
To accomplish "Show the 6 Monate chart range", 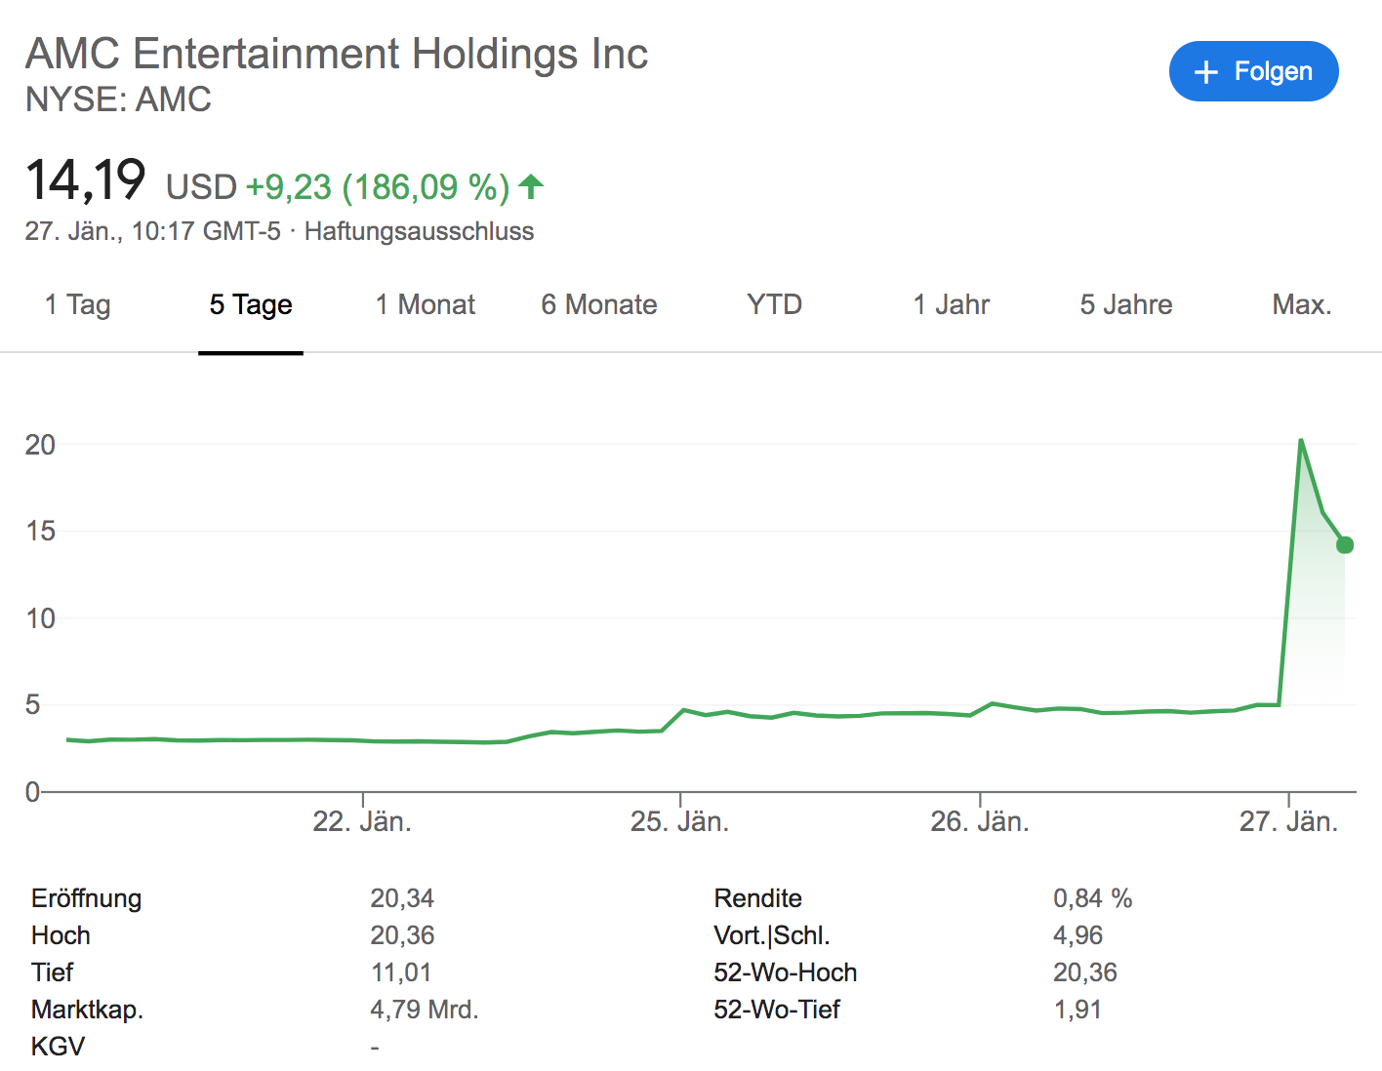I will point(599,304).
